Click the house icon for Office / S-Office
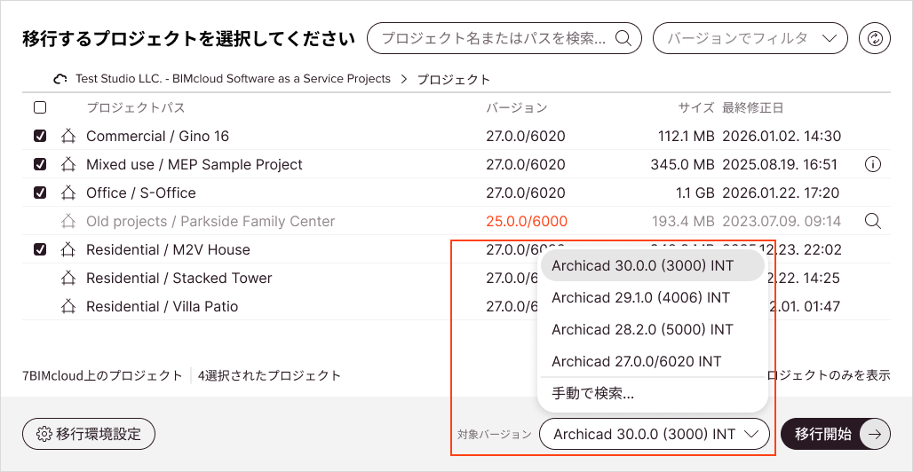Viewport: 913px width, 472px height. click(68, 193)
